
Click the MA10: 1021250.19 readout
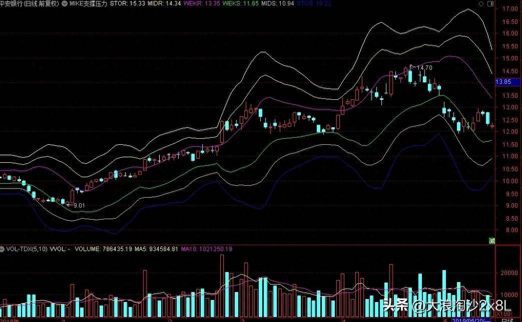206,249
